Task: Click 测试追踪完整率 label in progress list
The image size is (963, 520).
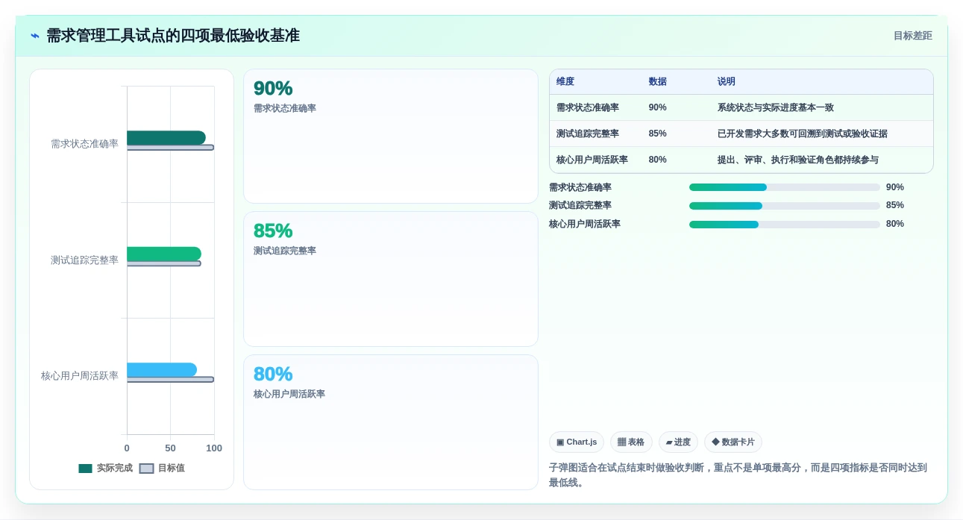Action: click(x=580, y=205)
